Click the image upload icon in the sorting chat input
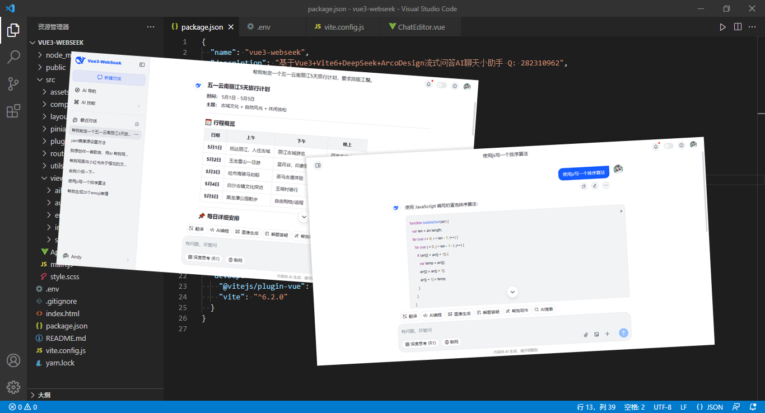This screenshot has width=765, height=413. pyautogui.click(x=596, y=334)
